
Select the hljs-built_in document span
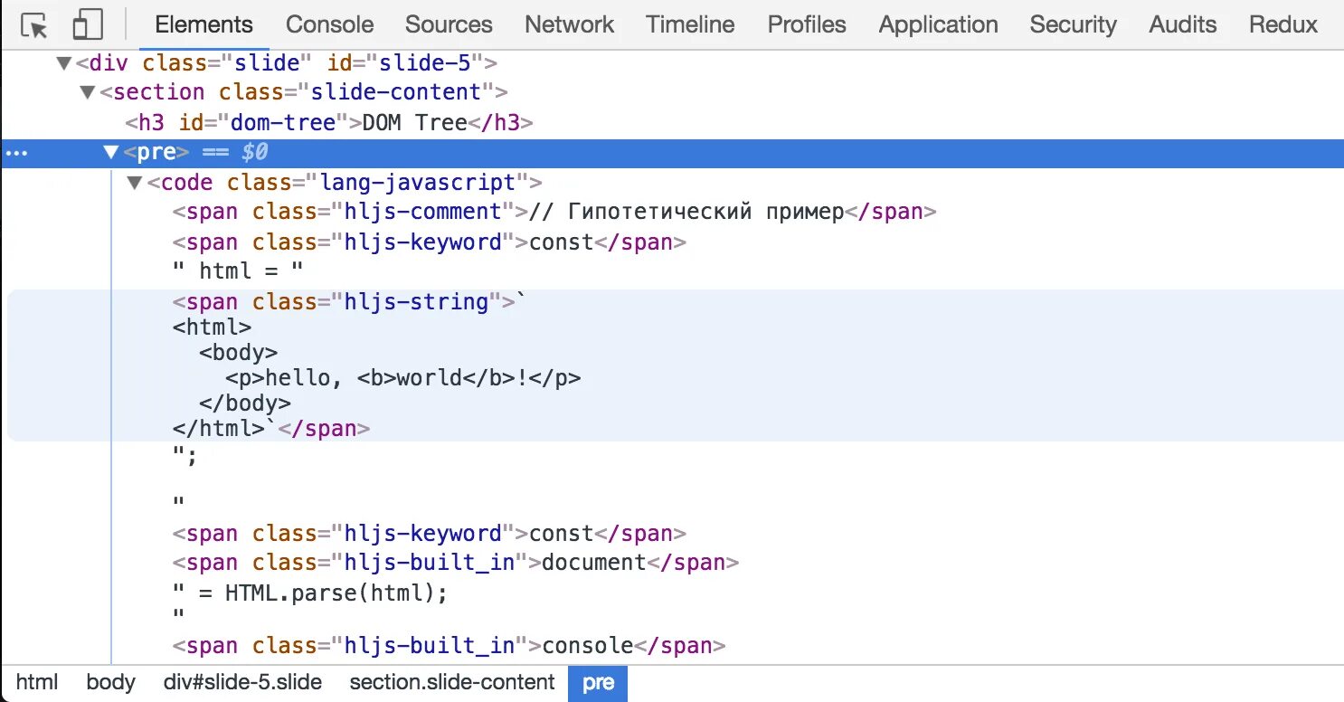click(456, 563)
